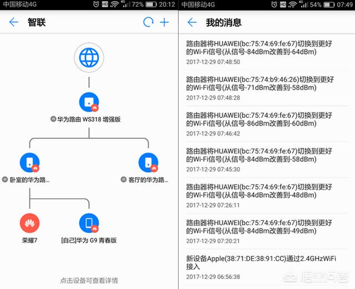Tap the Internet globe icon
The width and height of the screenshot is (355, 289).
click(x=89, y=58)
